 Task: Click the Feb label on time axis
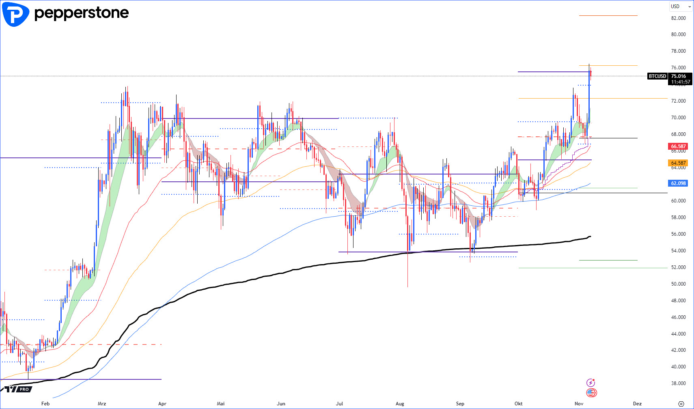click(45, 404)
